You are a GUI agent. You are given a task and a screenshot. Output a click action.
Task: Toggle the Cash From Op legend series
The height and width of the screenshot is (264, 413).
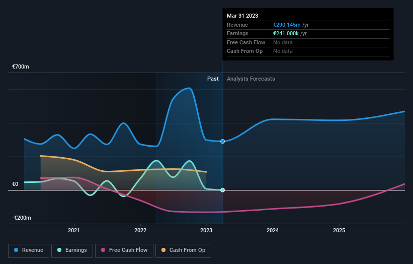(x=183, y=250)
